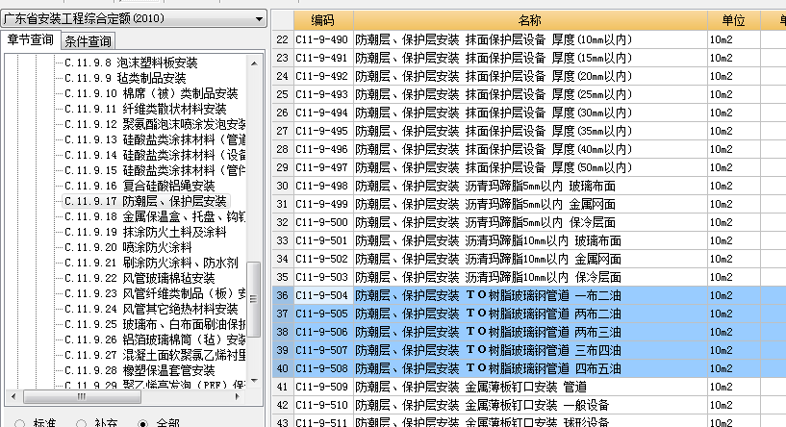Sort by the 单位 column header
This screenshot has width=786, height=427.
pyautogui.click(x=733, y=20)
